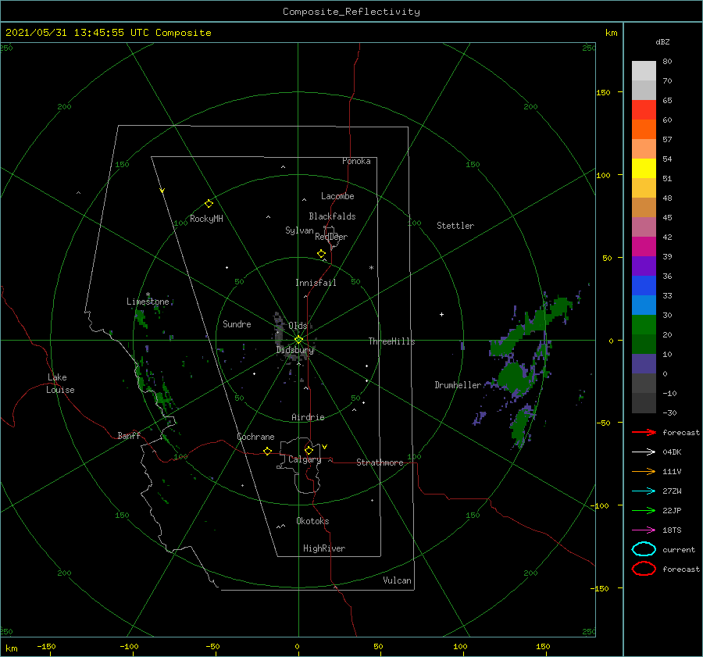Click the Drumheller label

pos(458,385)
